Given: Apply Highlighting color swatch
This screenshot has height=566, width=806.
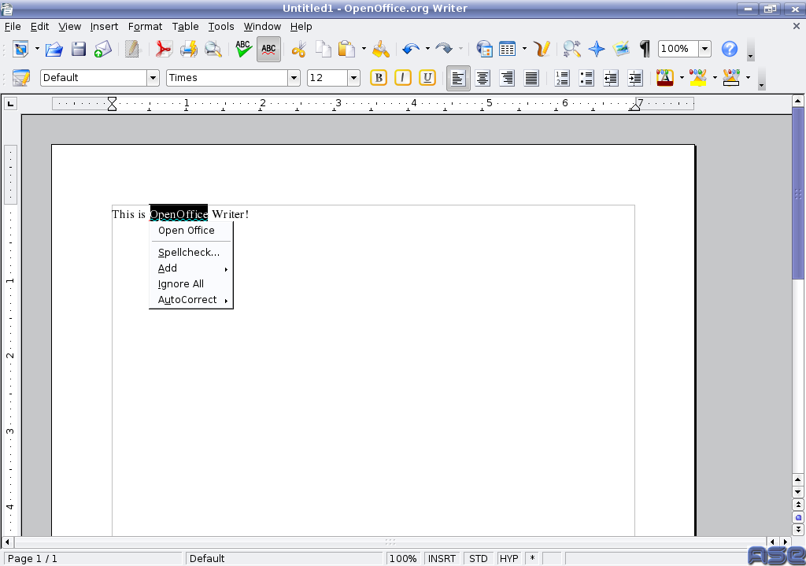Looking at the screenshot, I should click(697, 78).
